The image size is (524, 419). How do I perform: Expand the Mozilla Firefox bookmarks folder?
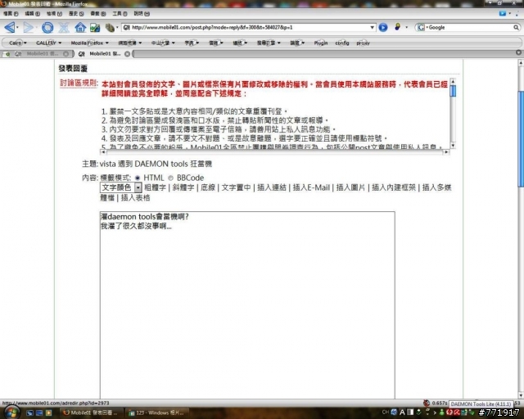coord(89,43)
